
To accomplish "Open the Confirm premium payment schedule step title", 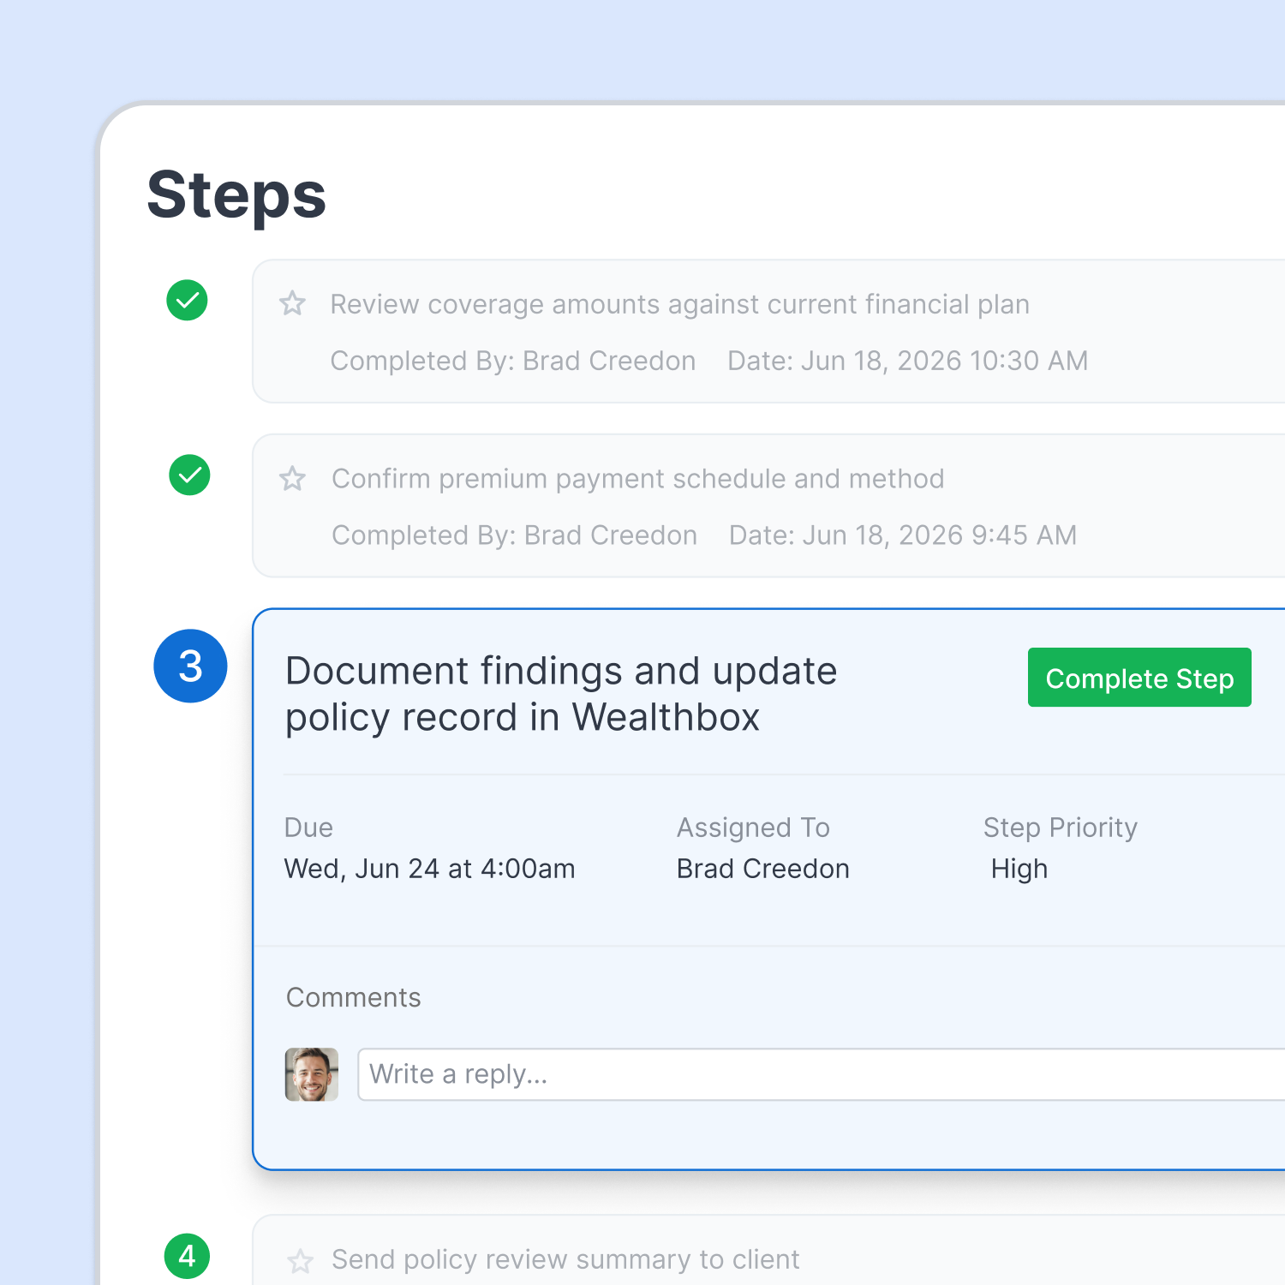I will 638,479.
